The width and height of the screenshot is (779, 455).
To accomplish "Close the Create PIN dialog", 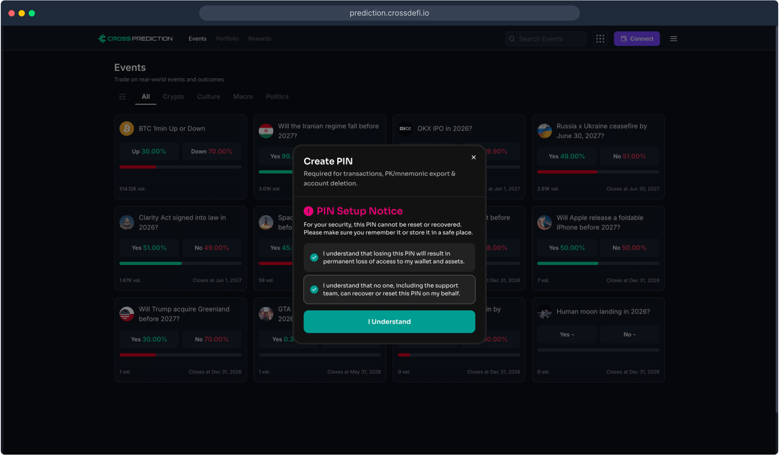I will [474, 157].
